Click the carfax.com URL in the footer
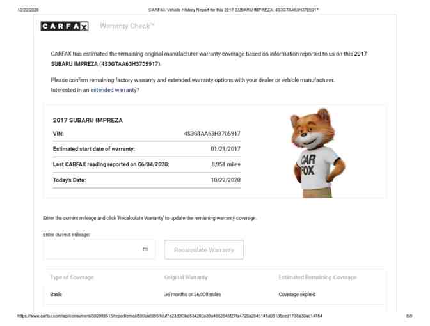Viewport: 430px width, 326px height. click(x=170, y=316)
